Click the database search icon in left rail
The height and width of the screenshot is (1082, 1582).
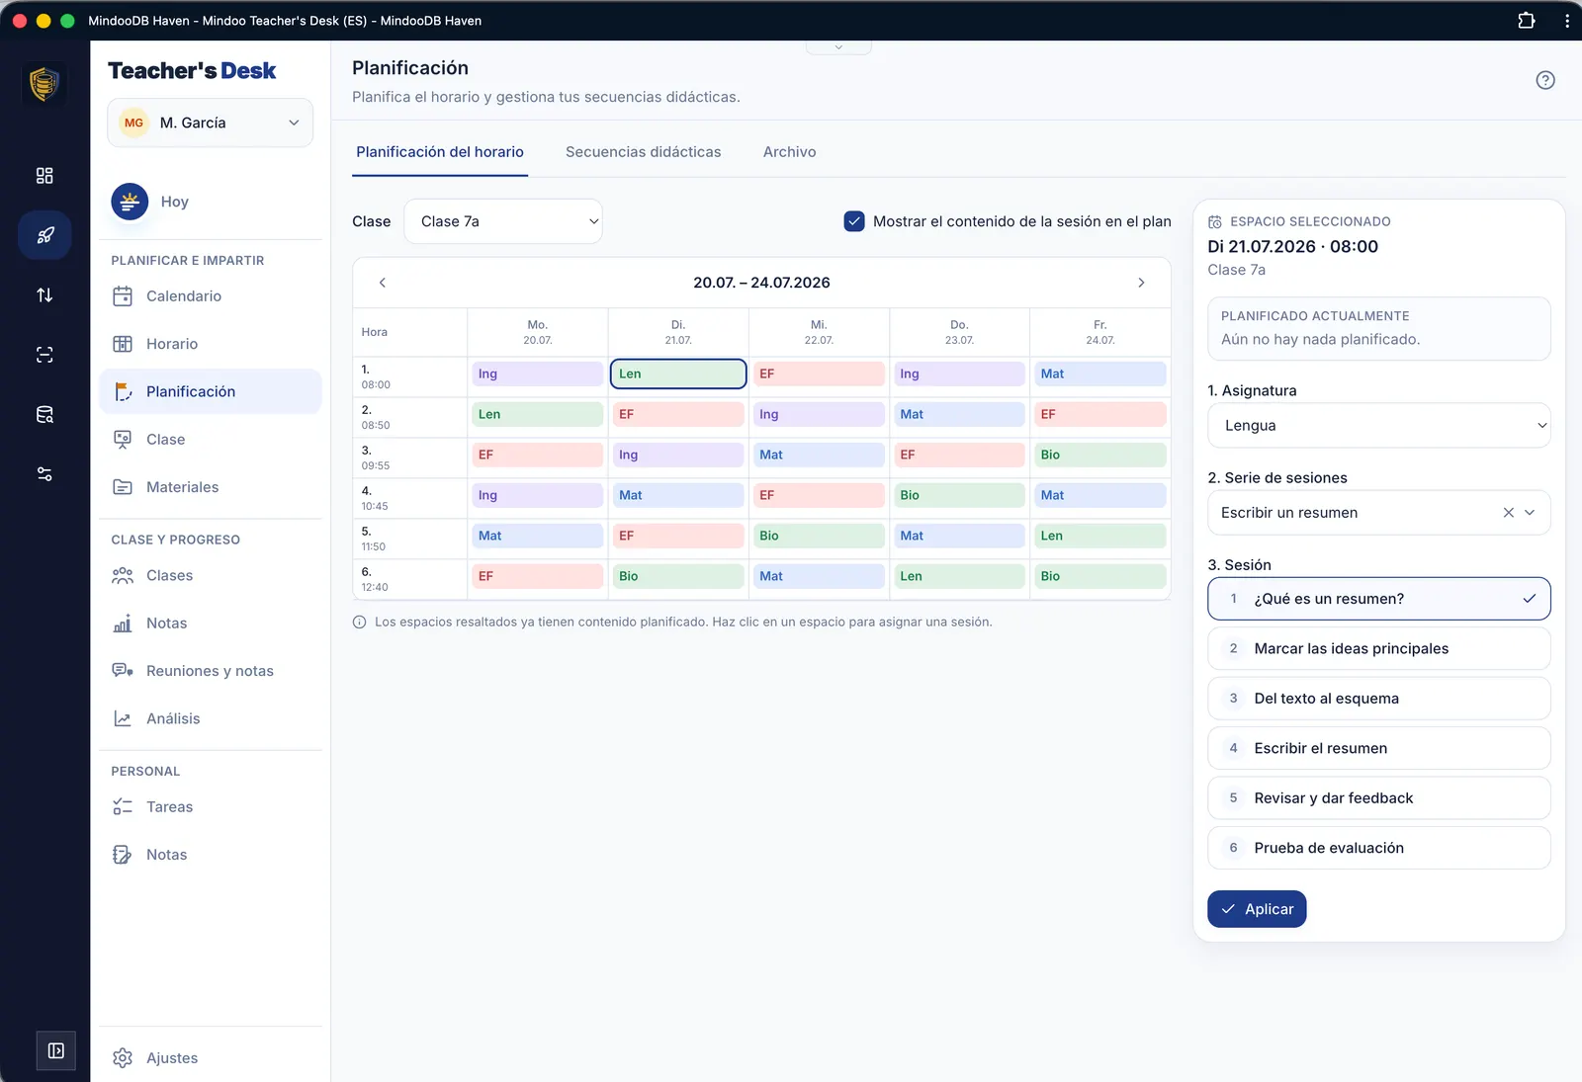coord(44,415)
